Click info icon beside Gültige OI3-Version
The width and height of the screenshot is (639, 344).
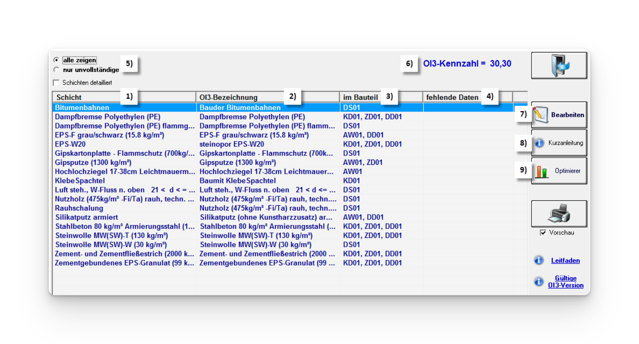click(539, 282)
